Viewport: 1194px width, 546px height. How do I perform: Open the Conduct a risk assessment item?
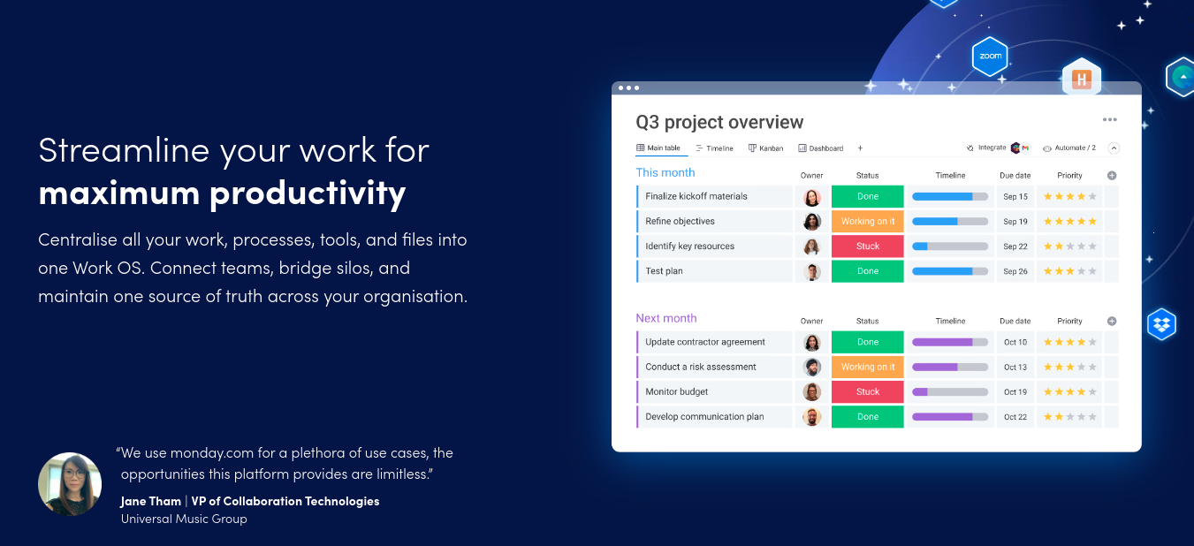(x=714, y=368)
